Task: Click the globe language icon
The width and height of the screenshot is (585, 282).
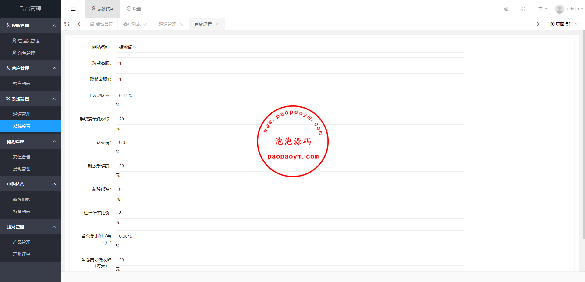Action: click(506, 9)
